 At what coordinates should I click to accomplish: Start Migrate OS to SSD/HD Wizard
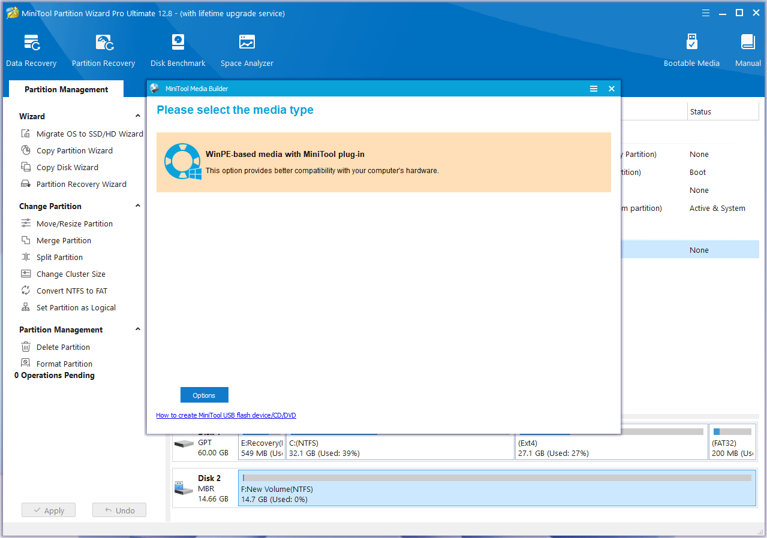click(x=82, y=134)
